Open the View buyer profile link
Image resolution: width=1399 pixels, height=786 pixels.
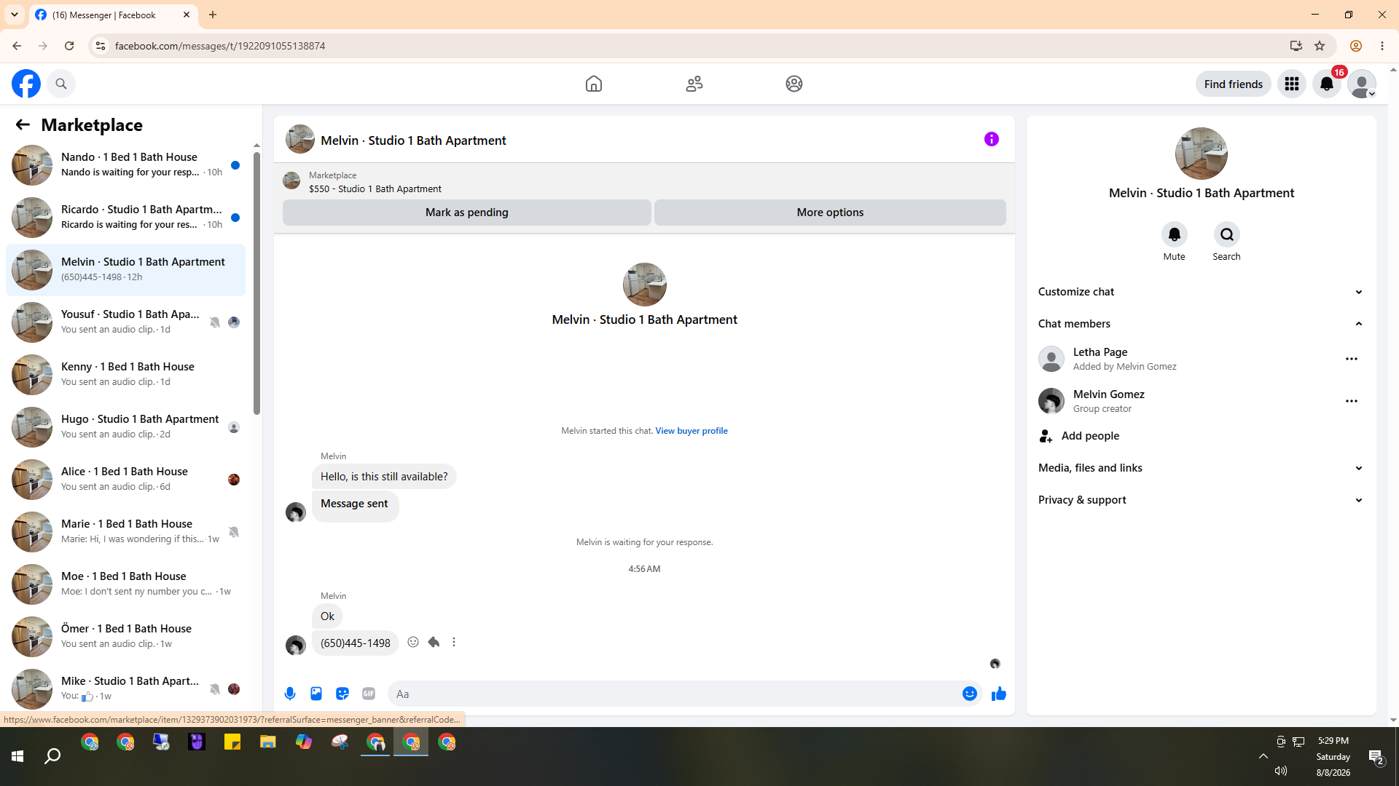click(691, 431)
